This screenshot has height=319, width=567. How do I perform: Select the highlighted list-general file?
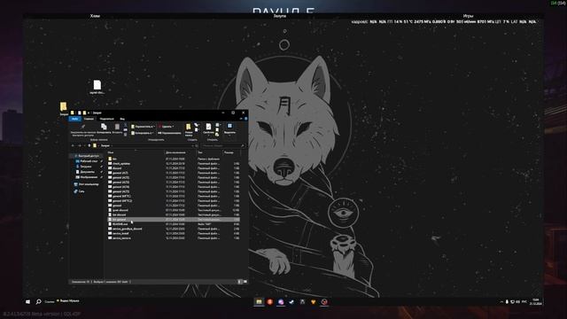[174, 220]
